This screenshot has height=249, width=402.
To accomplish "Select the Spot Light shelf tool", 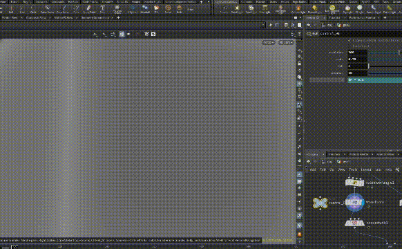I will (251, 9).
